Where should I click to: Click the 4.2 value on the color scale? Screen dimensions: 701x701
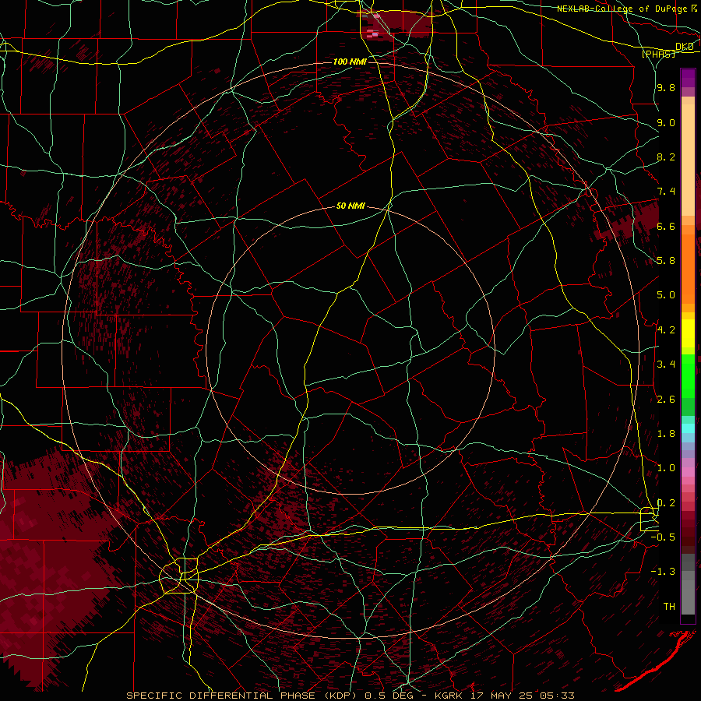(666, 330)
